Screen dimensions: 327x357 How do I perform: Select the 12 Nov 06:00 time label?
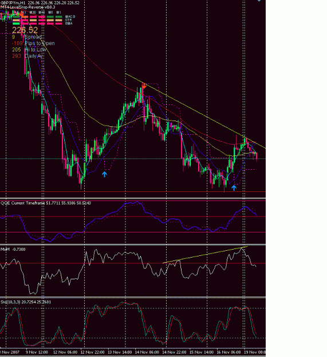pyautogui.click(x=65, y=352)
